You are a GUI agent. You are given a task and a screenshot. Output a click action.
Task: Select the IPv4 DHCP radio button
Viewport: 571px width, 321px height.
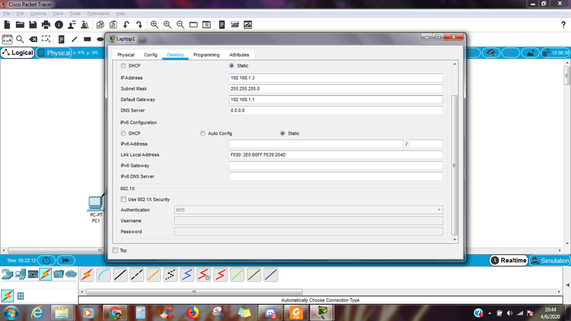(124, 66)
